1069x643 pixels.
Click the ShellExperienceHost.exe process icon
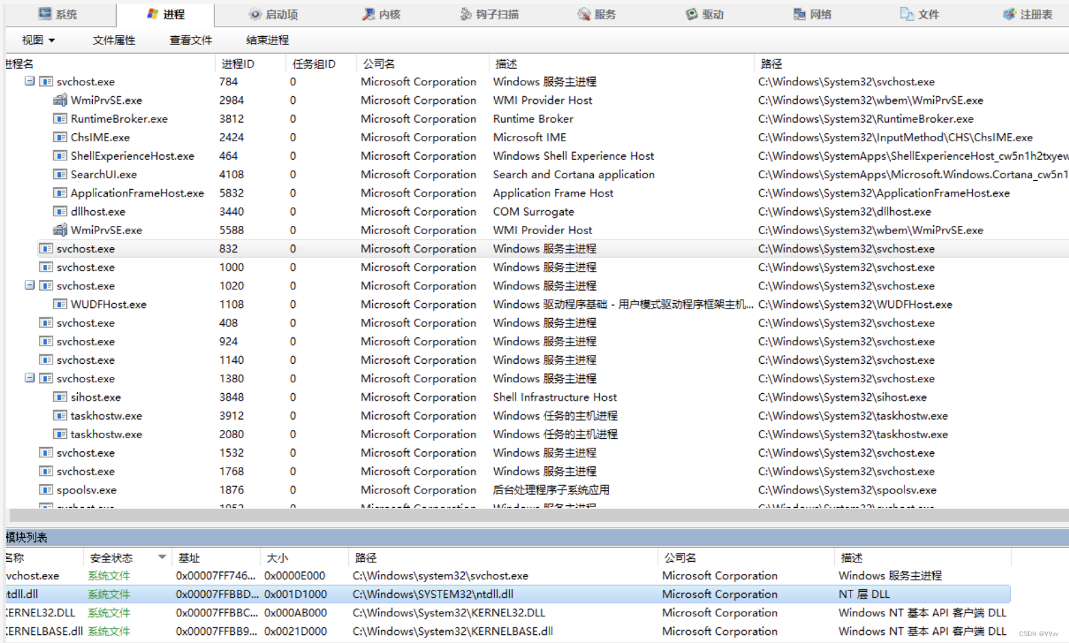tap(60, 156)
